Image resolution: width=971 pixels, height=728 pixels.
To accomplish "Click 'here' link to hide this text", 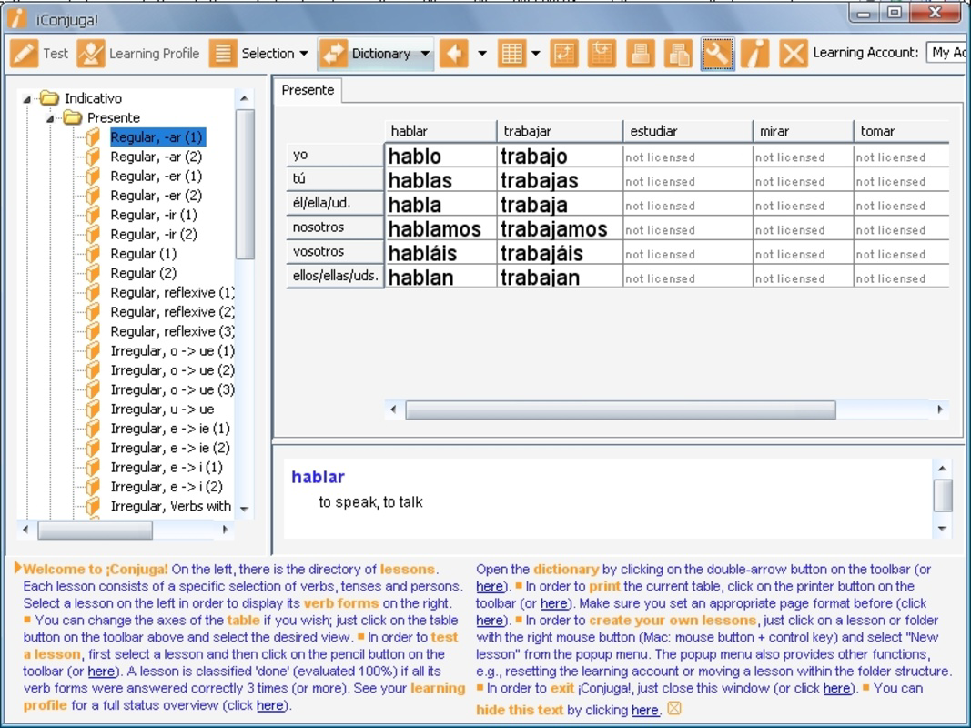I will coord(644,710).
